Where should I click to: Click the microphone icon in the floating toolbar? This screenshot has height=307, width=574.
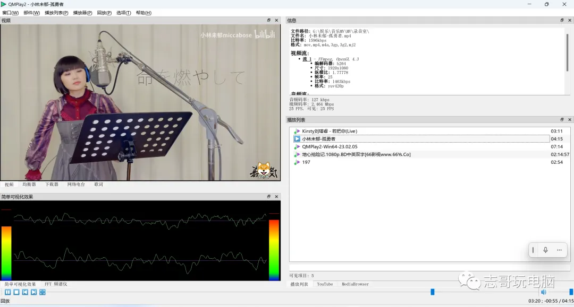click(545, 250)
